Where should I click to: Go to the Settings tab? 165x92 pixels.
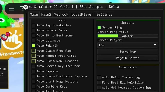click(x=104, y=14)
